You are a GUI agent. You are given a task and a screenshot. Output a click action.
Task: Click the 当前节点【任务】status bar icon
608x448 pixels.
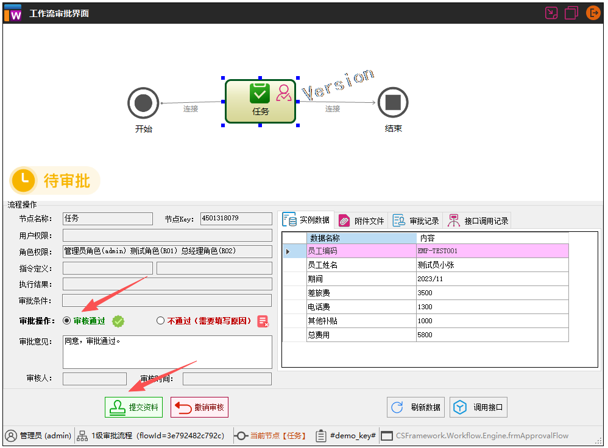242,436
